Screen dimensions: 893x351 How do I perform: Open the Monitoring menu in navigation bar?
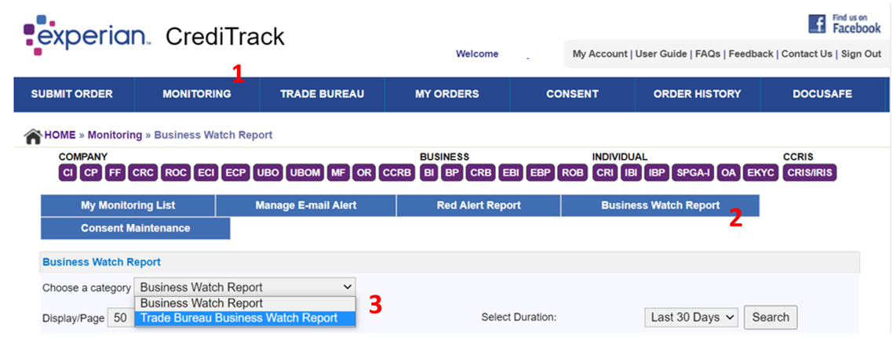197,94
